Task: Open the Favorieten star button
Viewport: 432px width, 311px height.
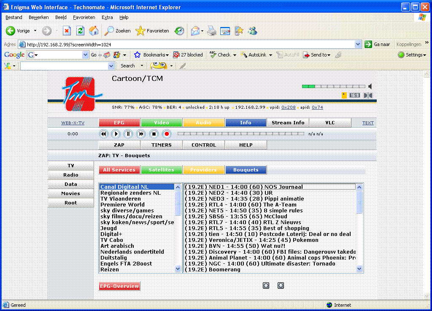Action: click(x=152, y=31)
